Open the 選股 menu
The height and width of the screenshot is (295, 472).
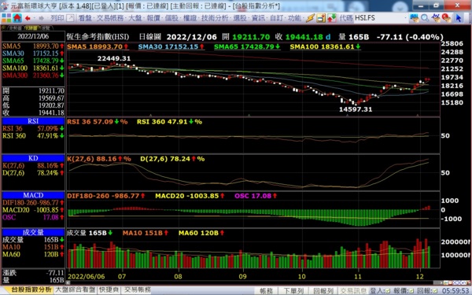click(x=241, y=18)
